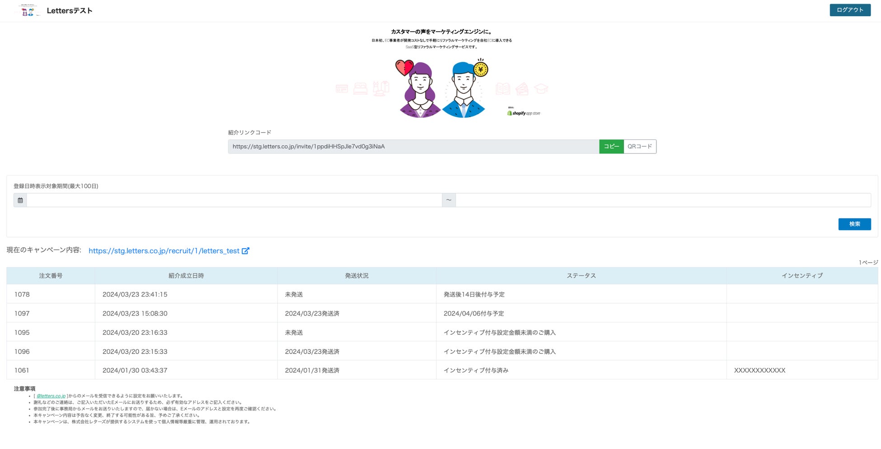This screenshot has width=881, height=449.
Task: Click the 注文番号 column header
Action: point(51,276)
